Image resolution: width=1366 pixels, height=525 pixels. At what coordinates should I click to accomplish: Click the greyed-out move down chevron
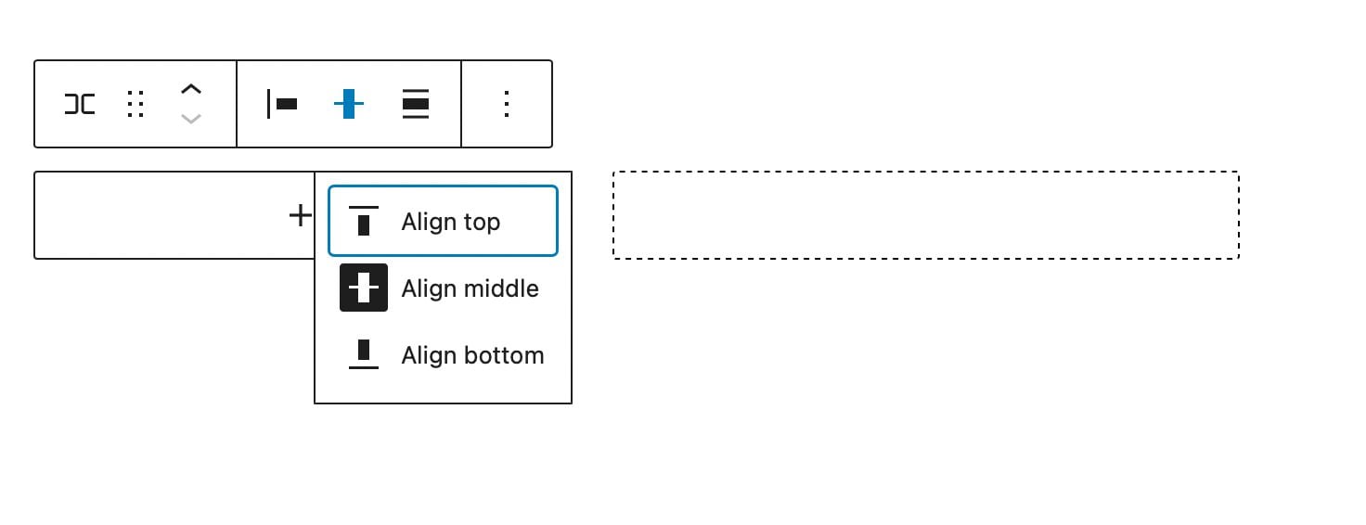[191, 119]
